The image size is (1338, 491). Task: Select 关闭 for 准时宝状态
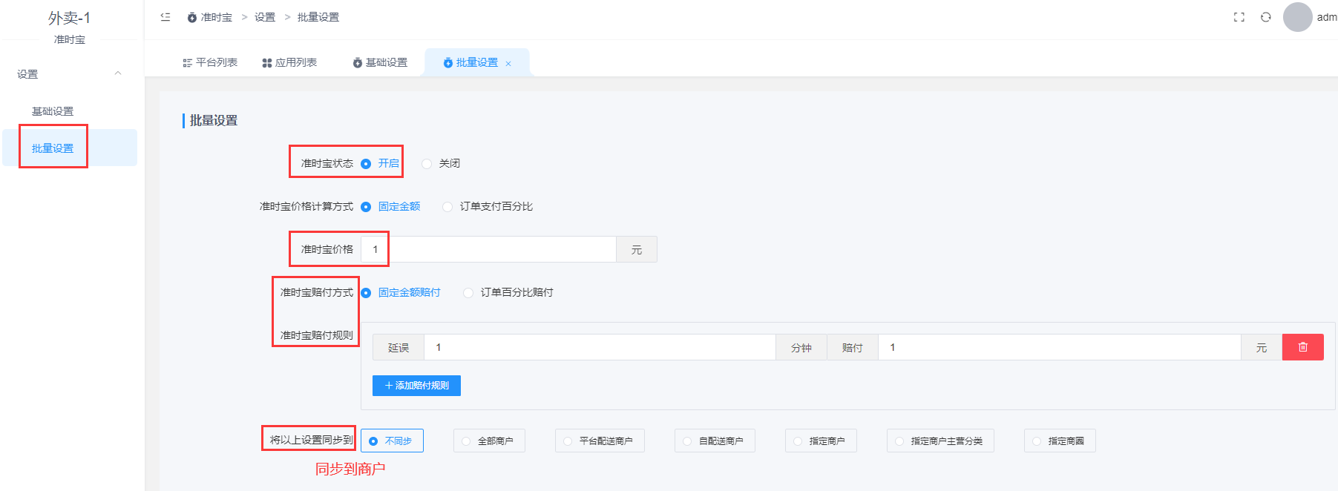point(427,164)
